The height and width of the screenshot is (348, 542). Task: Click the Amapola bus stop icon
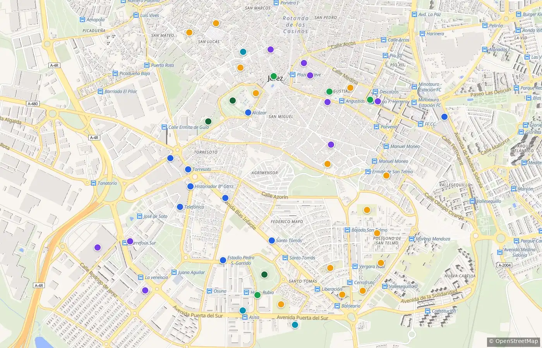tap(82, 20)
